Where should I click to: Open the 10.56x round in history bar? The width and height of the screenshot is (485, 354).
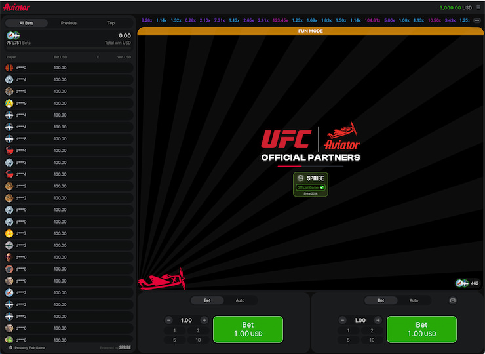(435, 20)
